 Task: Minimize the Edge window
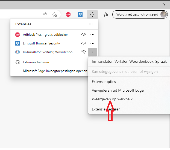(x=151, y=5)
